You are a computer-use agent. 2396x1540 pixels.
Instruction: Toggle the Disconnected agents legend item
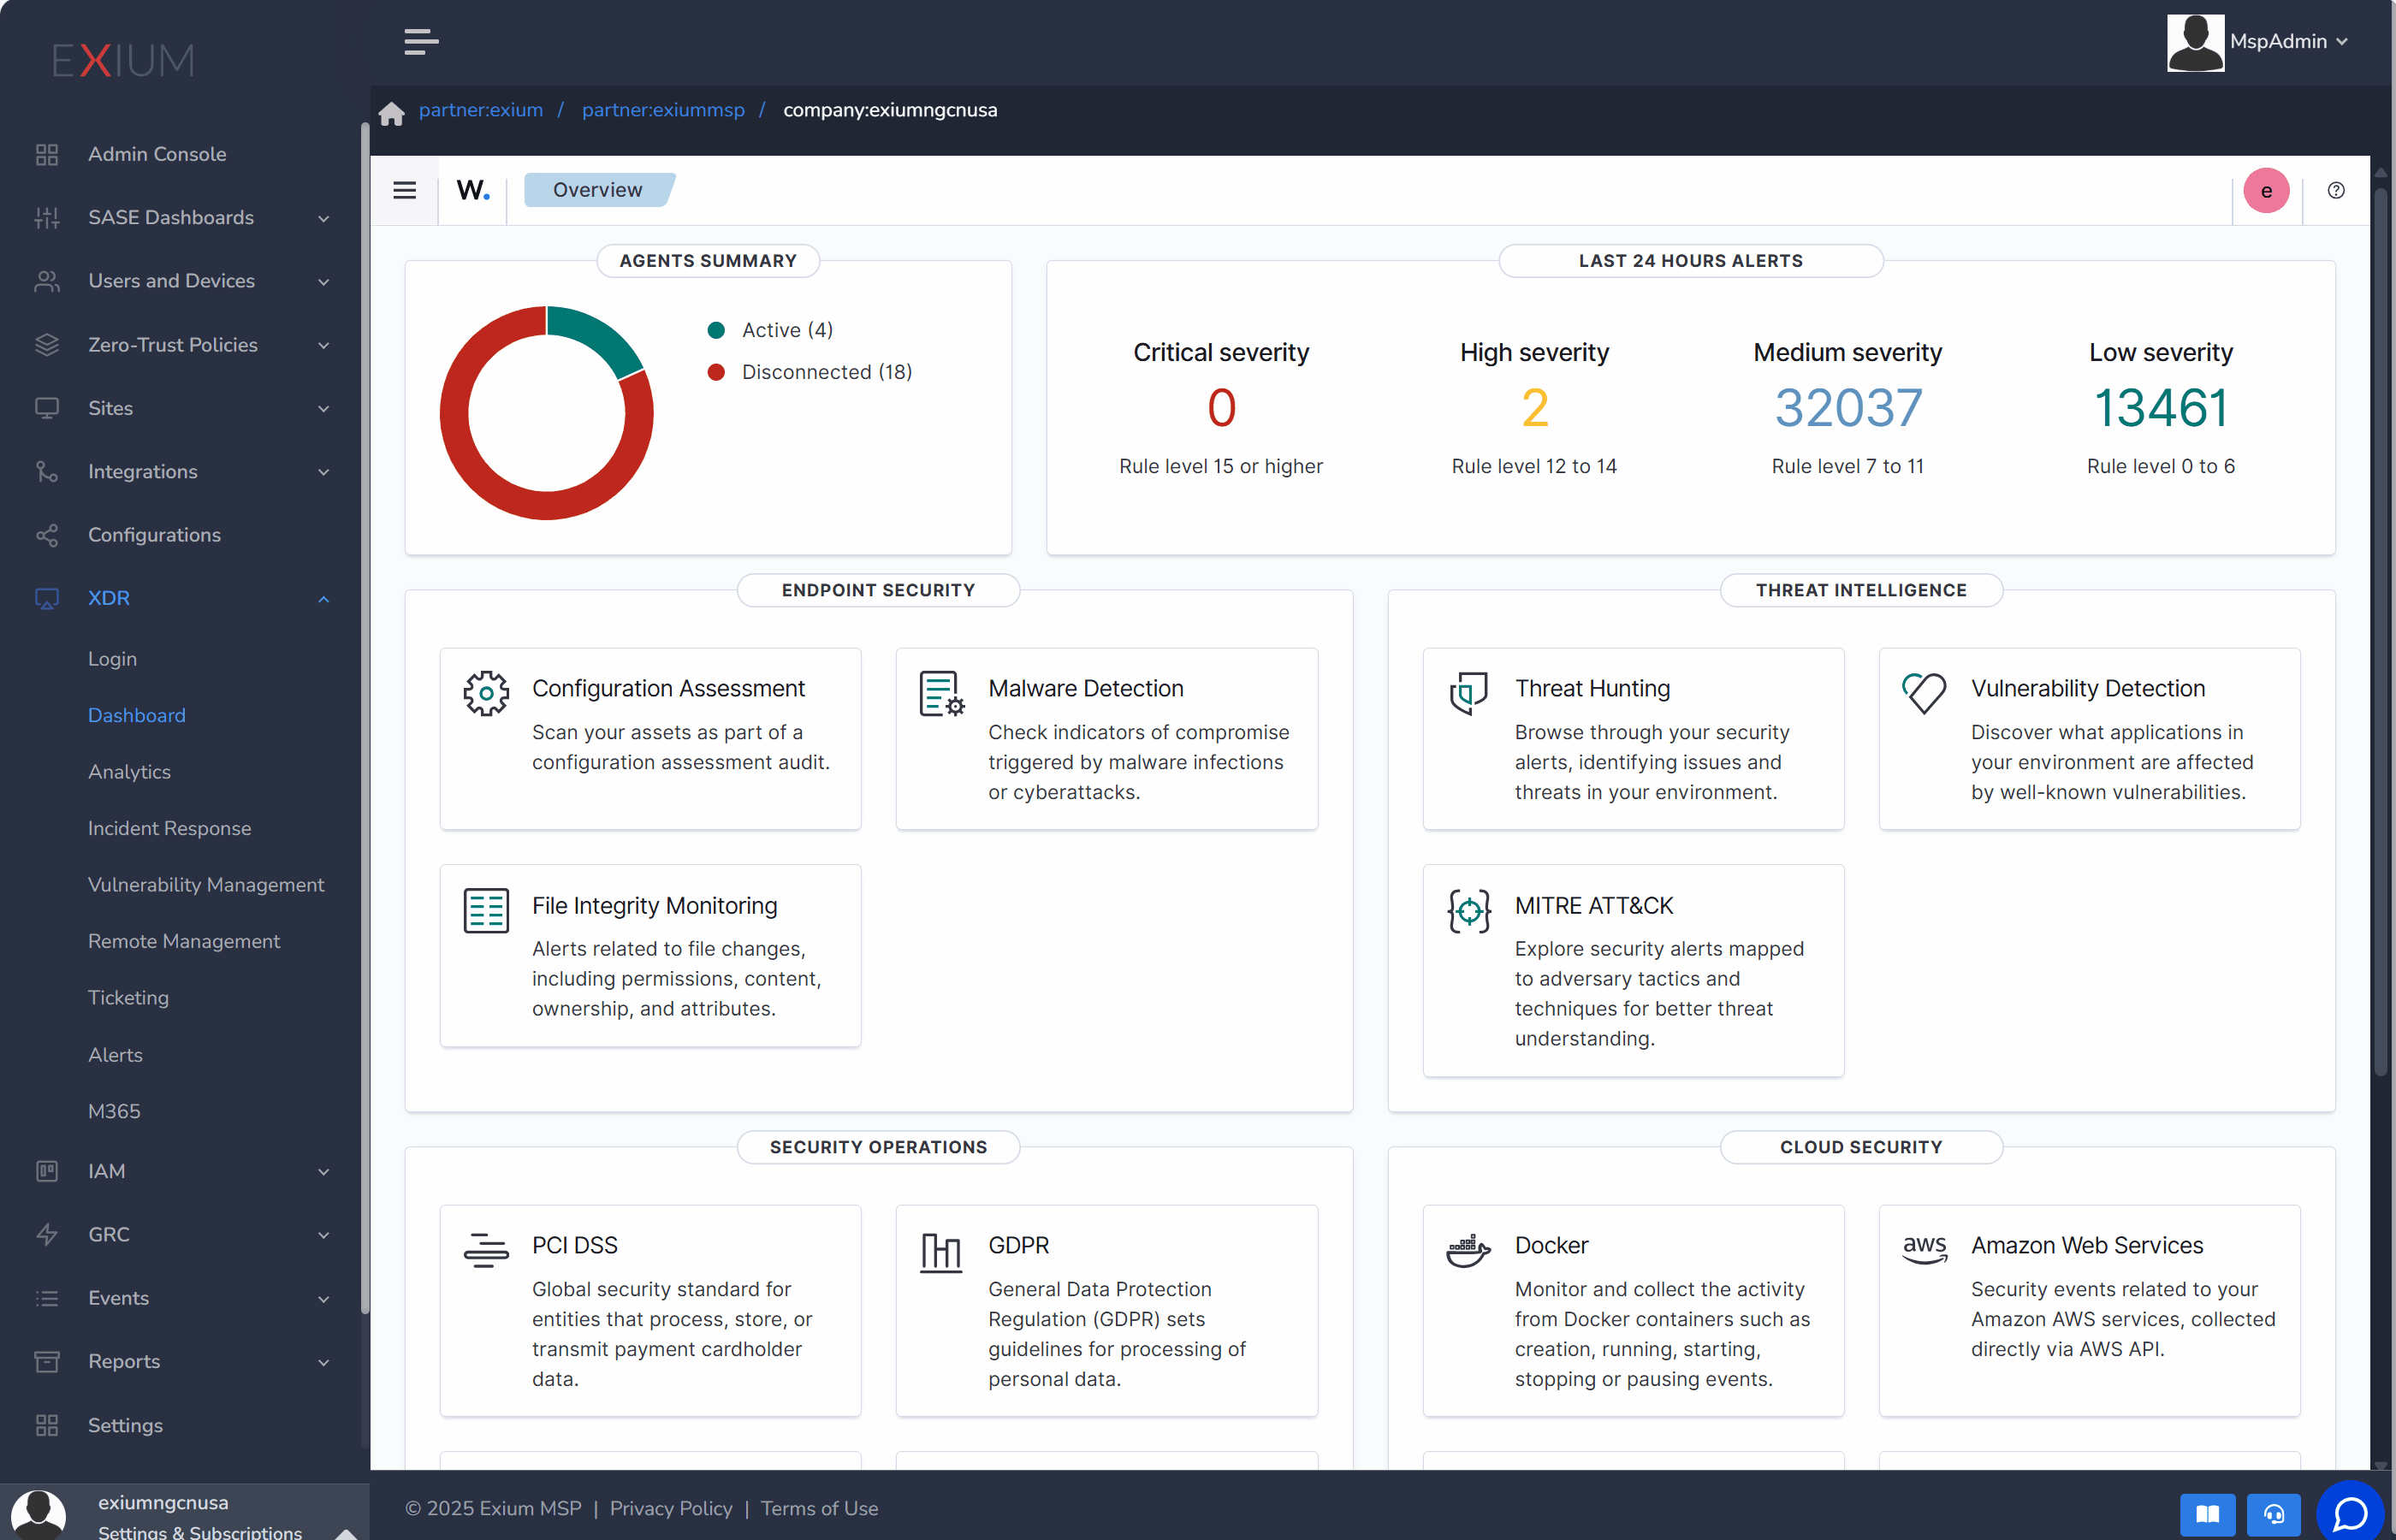[x=810, y=372]
